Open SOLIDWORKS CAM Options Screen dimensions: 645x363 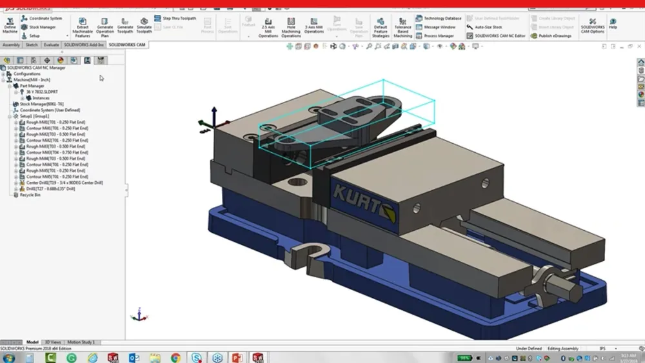tap(592, 26)
